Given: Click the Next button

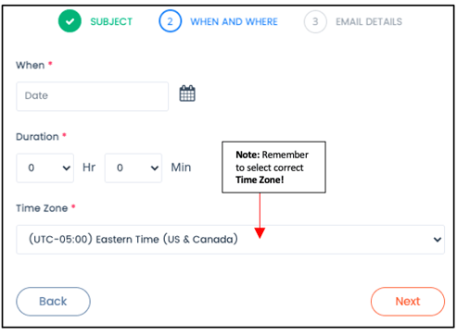Looking at the screenshot, I should (x=408, y=302).
